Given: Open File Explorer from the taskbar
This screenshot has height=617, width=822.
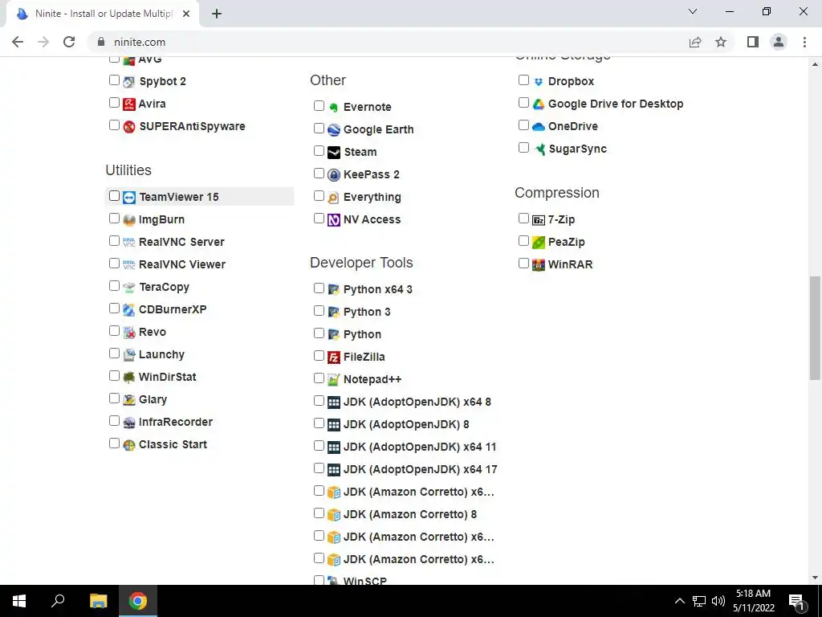Looking at the screenshot, I should [98, 601].
